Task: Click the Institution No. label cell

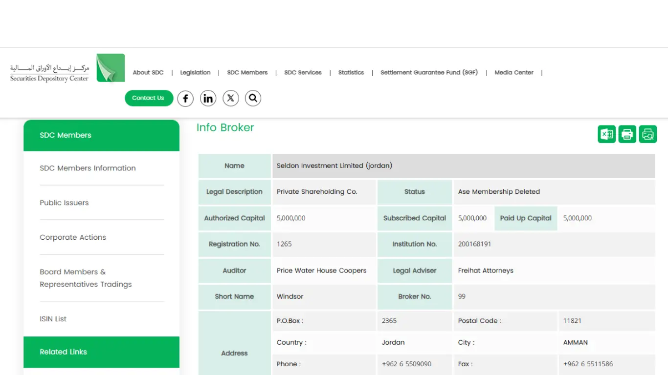Action: pyautogui.click(x=415, y=244)
